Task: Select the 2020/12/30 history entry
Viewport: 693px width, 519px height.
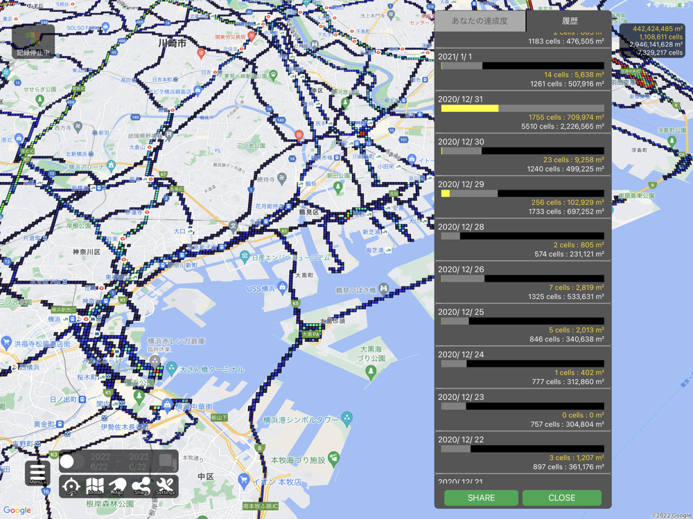Action: [523, 155]
